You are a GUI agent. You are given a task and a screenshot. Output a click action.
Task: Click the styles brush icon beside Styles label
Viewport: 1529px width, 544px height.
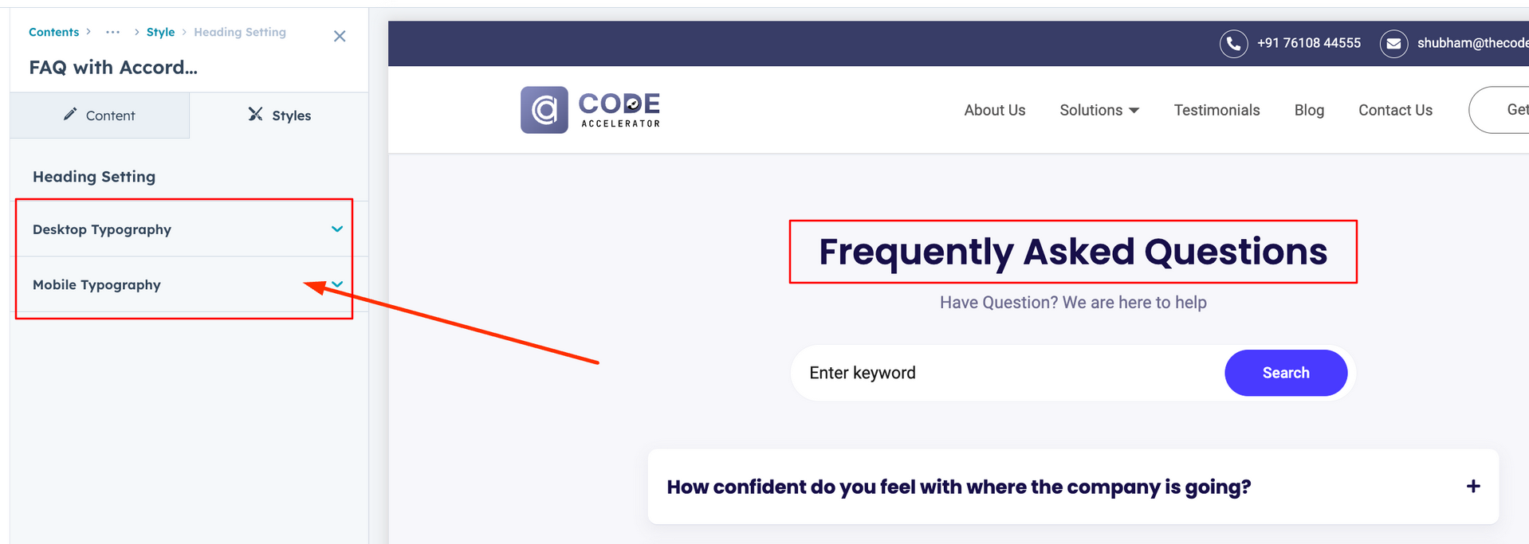click(x=254, y=114)
